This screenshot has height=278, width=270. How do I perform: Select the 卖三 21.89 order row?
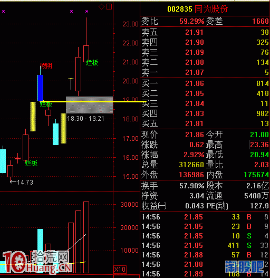205,52
